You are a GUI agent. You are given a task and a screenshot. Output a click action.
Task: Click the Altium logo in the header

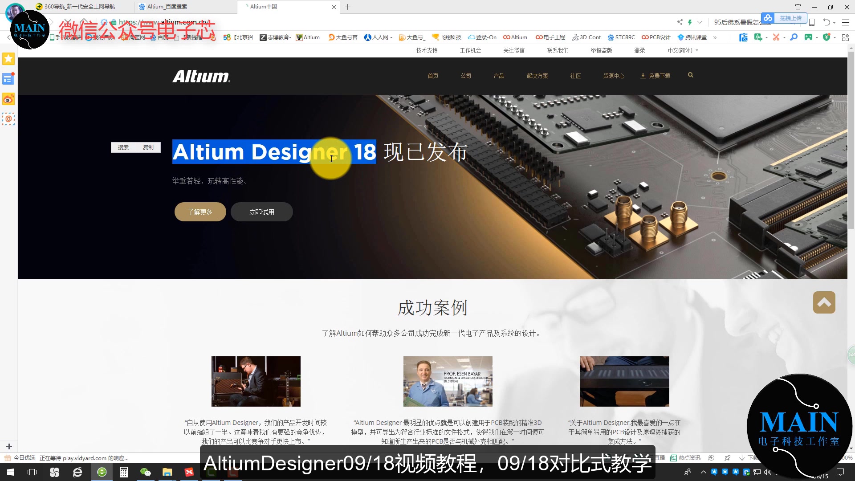[201, 76]
